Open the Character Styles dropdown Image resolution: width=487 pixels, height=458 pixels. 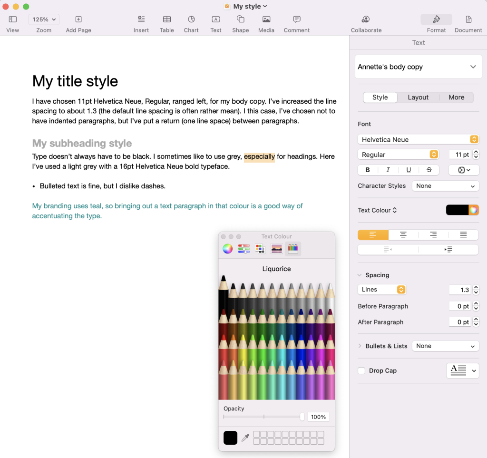pyautogui.click(x=445, y=186)
